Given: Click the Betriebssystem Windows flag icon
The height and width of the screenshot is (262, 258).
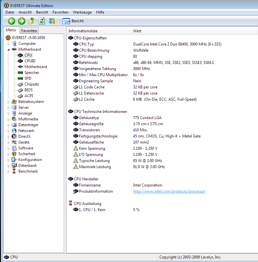Looking at the screenshot, I should [x=14, y=102].
